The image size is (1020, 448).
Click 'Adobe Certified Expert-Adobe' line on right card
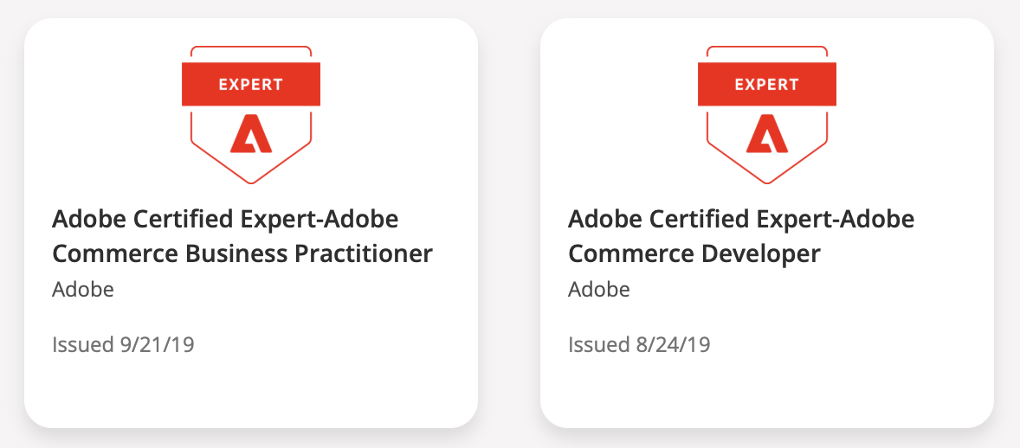(x=741, y=220)
